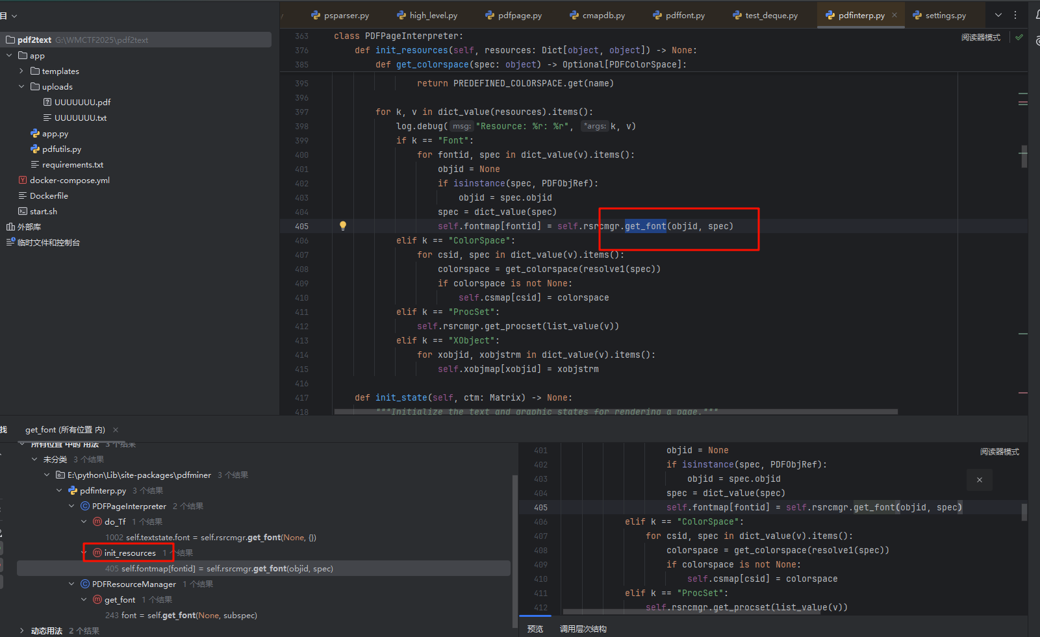
Task: Click the green inspection checkmark in the editor
Action: click(x=1019, y=37)
